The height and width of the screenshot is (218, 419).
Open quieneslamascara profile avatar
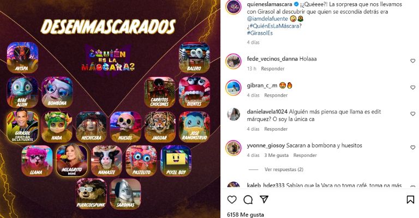click(234, 7)
